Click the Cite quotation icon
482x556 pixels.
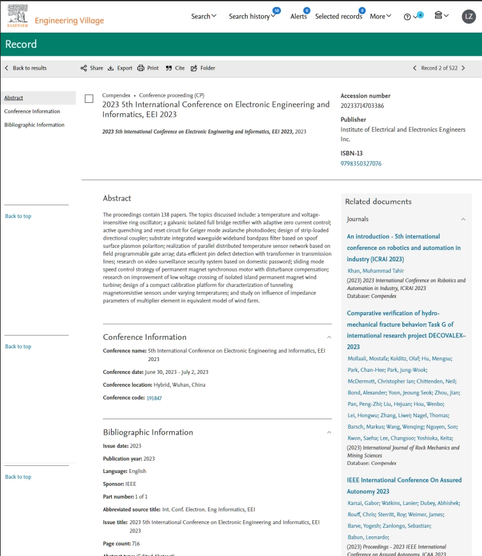coord(169,68)
